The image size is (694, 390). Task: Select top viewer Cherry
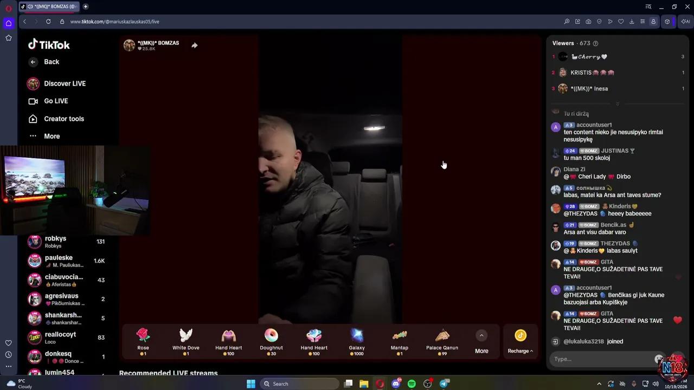(588, 56)
